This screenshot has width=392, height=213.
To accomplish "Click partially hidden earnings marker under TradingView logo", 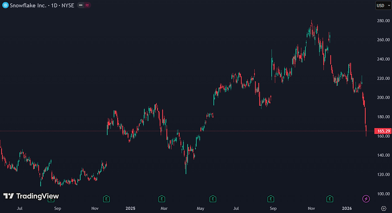I will click(x=51, y=200).
